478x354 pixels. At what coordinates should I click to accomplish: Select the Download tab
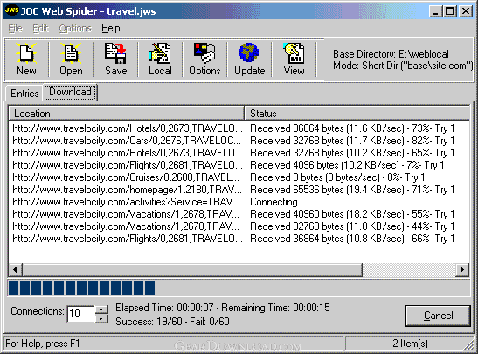(x=71, y=92)
